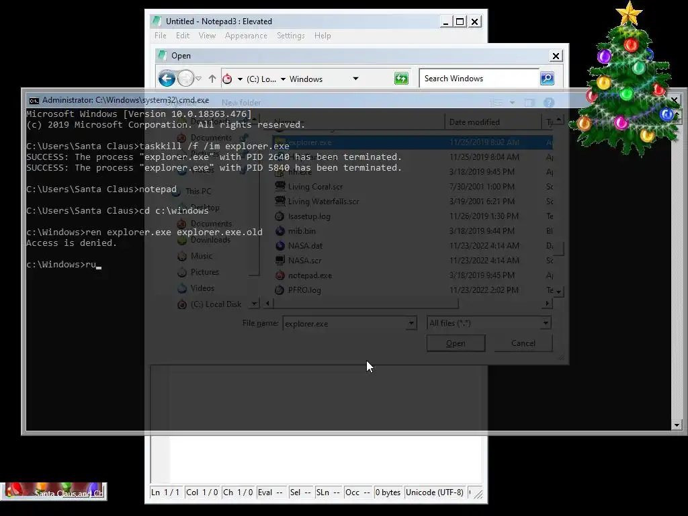This screenshot has height=516, width=688.
Task: Click the Eval -- status entry
Action: tap(270, 492)
